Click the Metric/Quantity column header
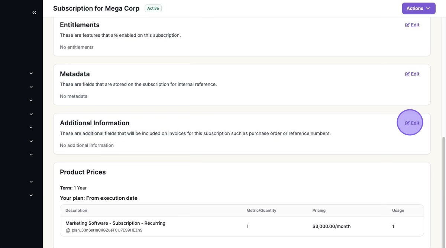446x248 pixels. tap(261, 211)
